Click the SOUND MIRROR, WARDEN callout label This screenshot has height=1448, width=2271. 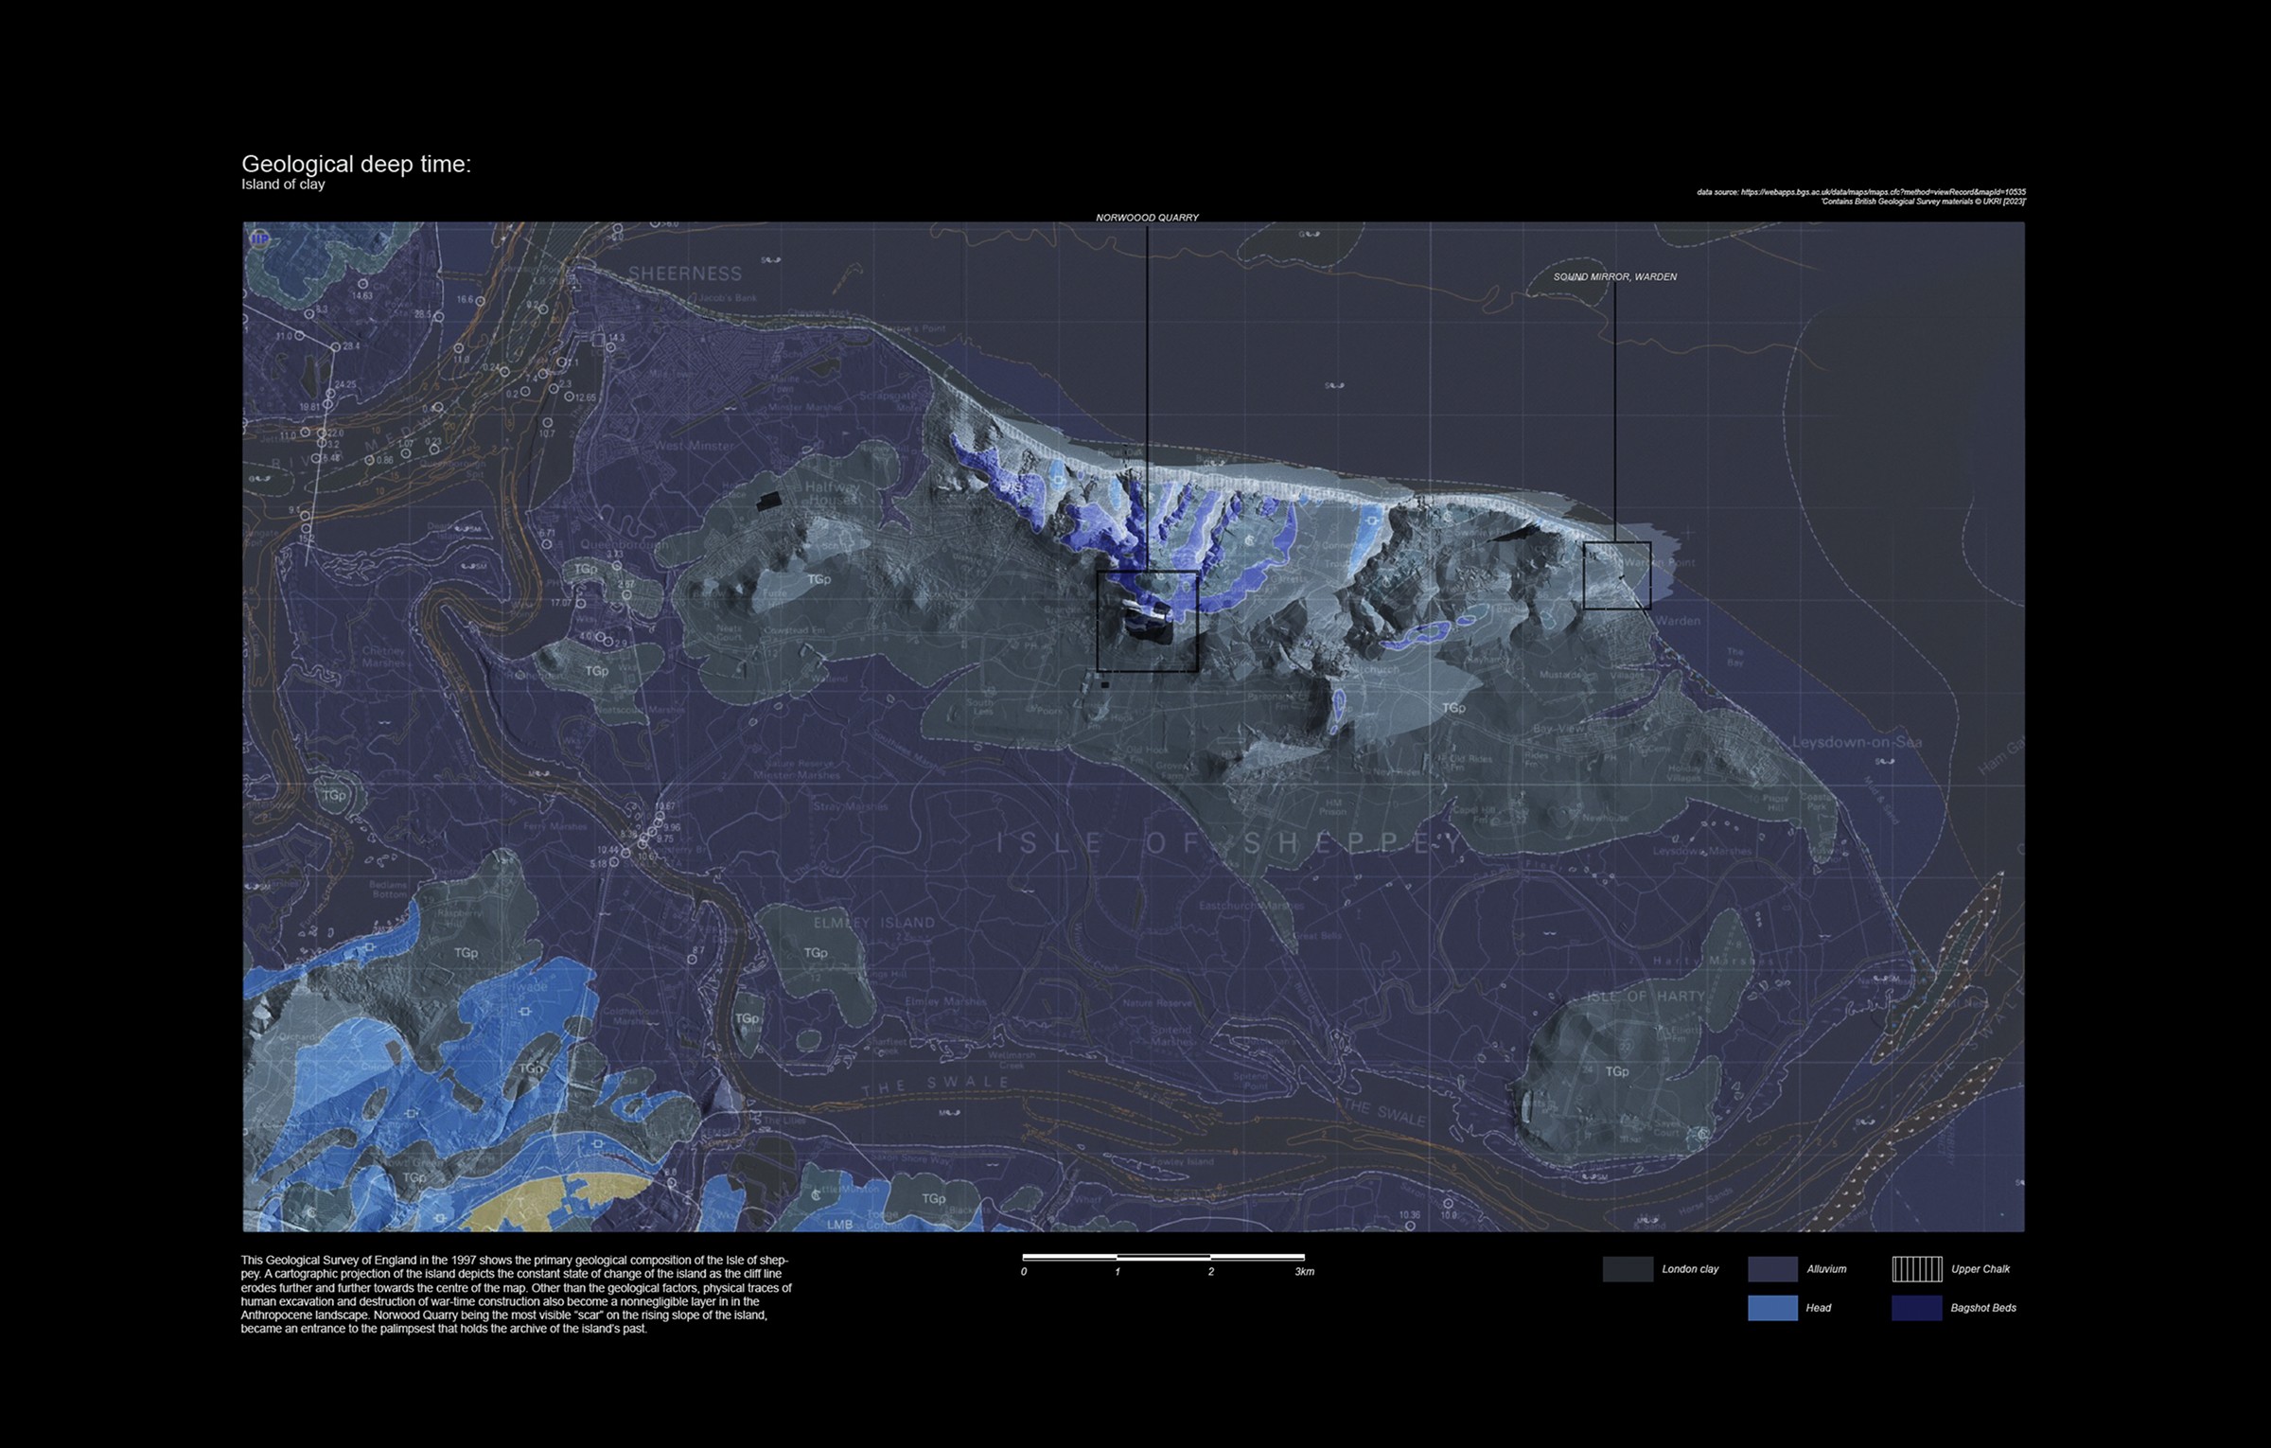coord(1614,277)
